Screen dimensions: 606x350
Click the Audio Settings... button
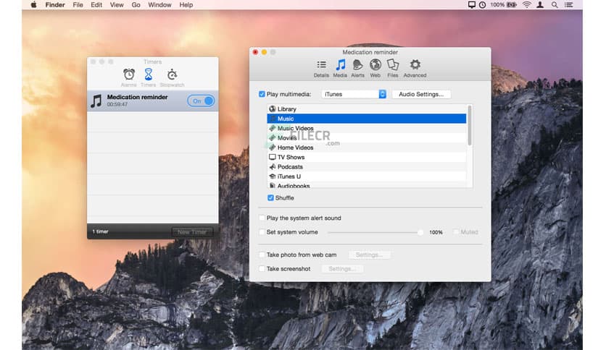[421, 94]
